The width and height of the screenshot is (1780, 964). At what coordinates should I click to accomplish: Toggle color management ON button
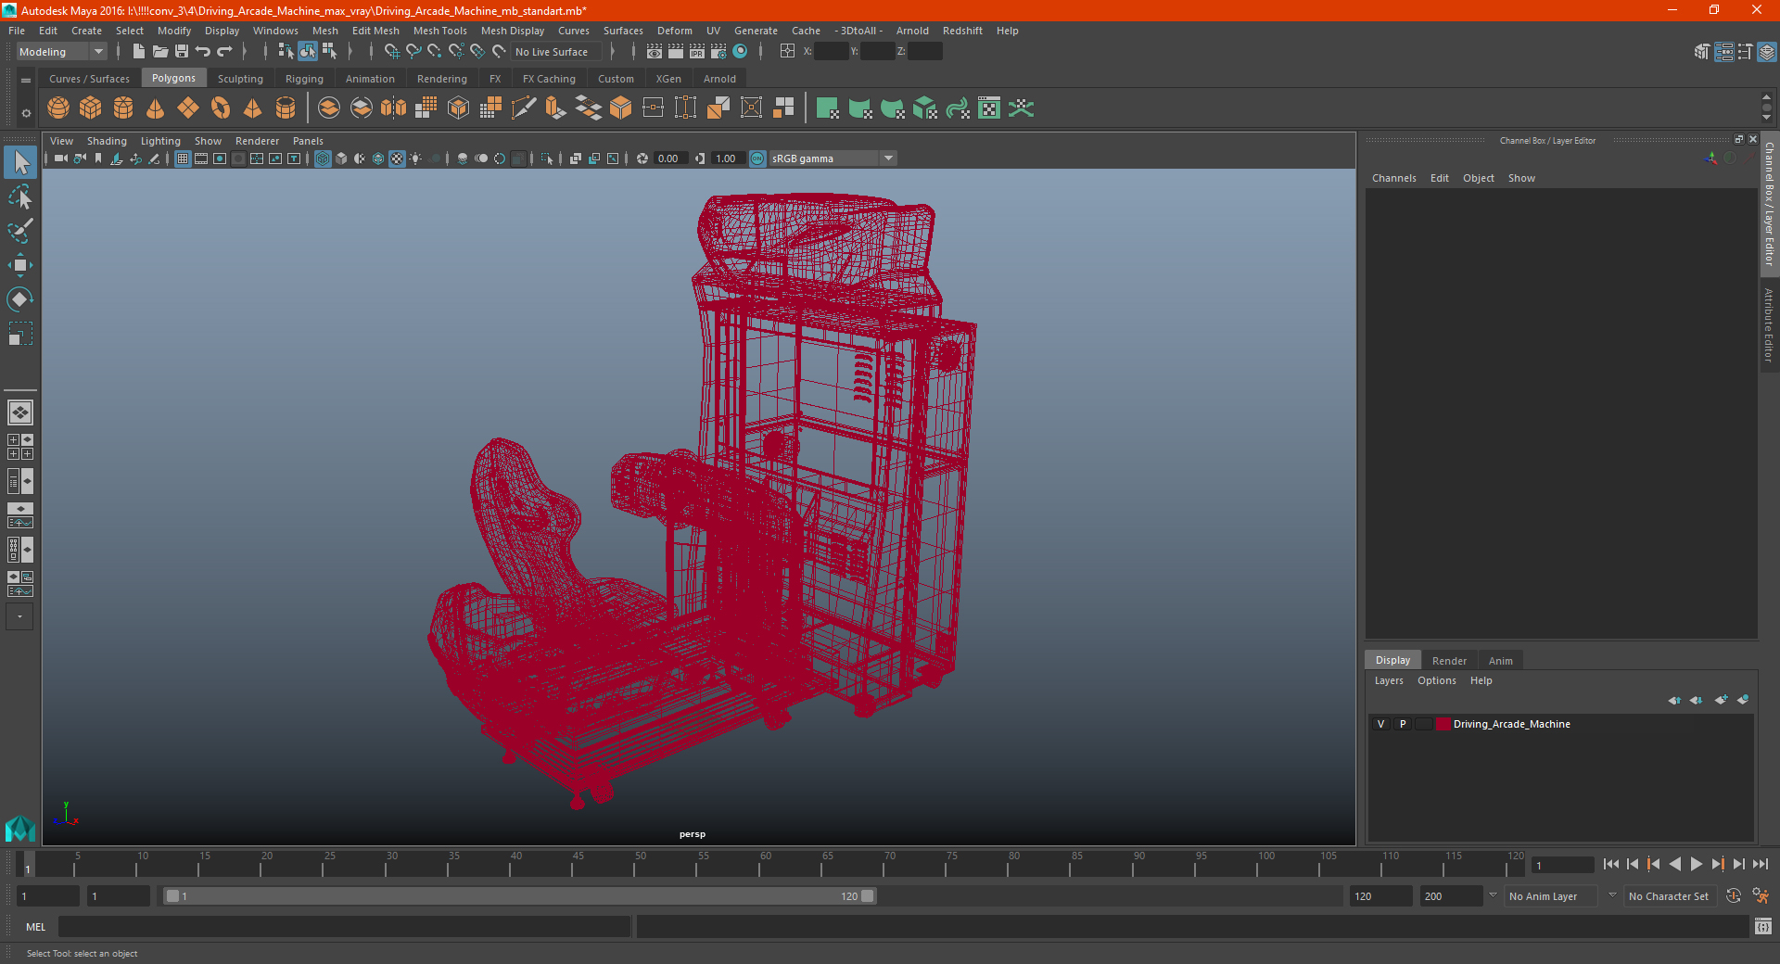coord(757,159)
